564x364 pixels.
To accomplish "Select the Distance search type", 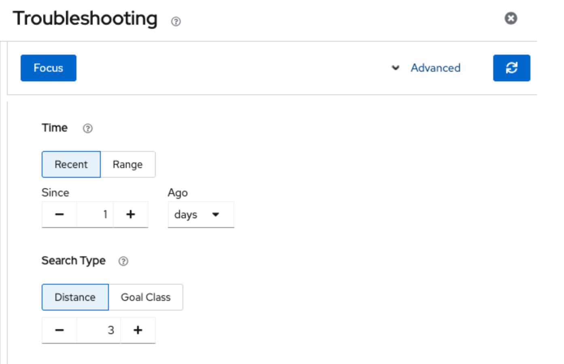I will [75, 297].
